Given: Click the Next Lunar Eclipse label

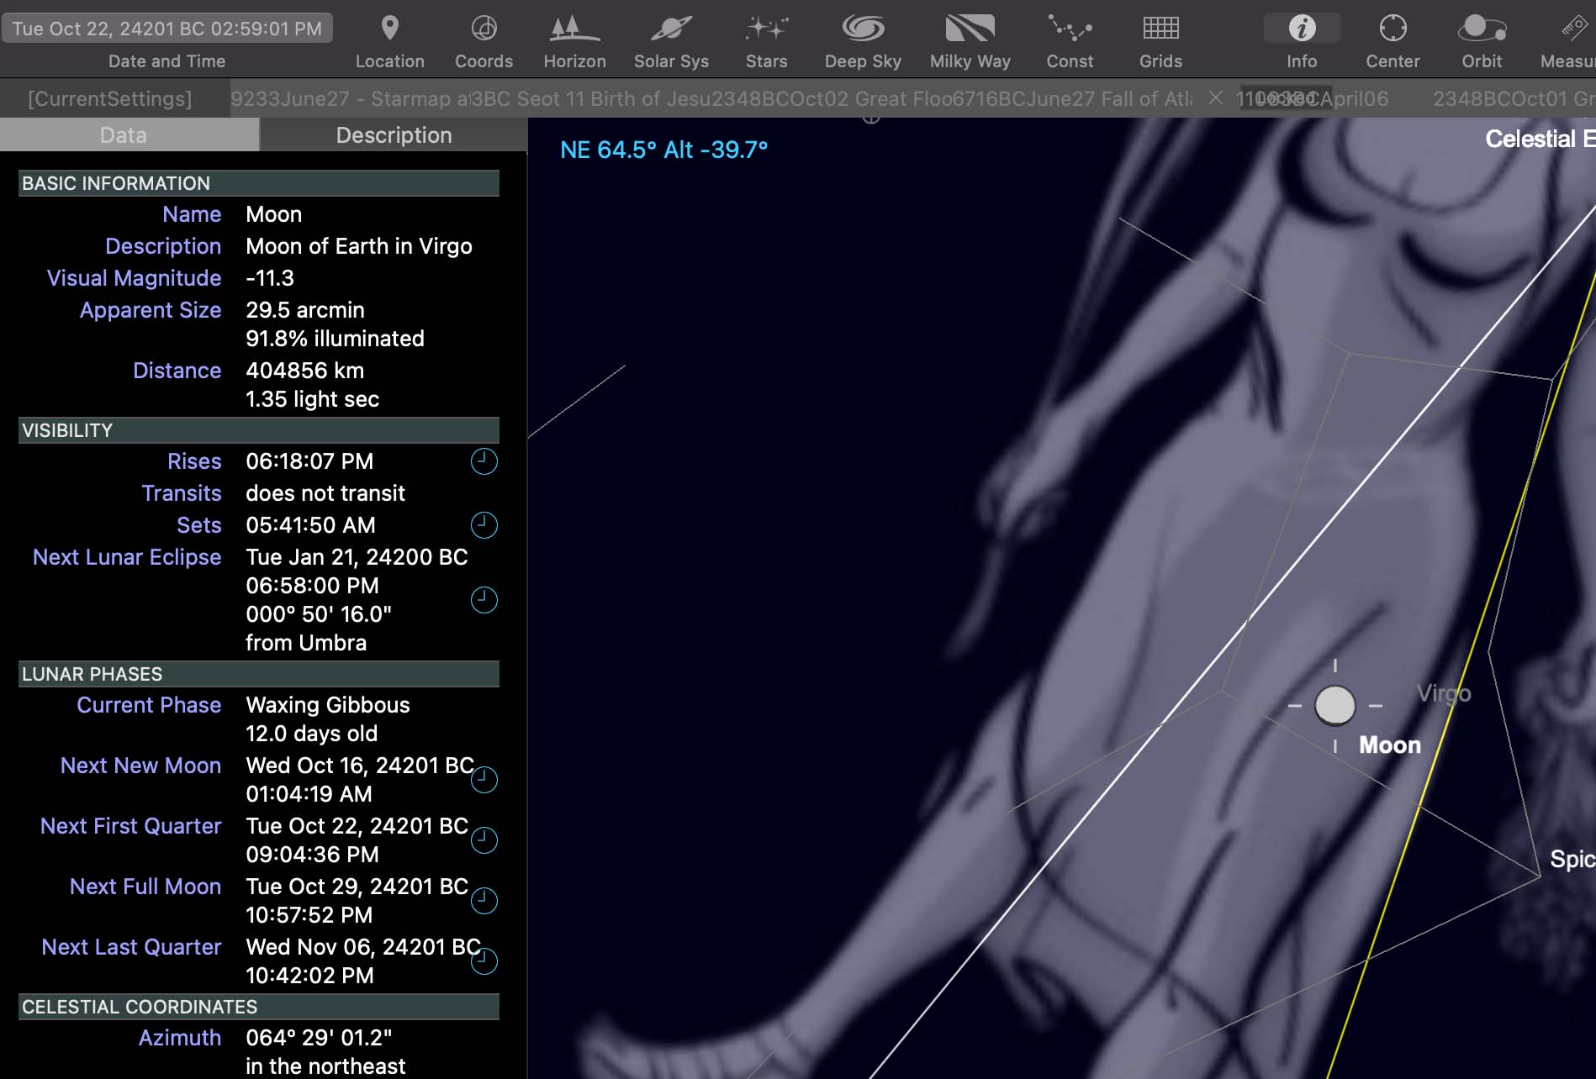Looking at the screenshot, I should [127, 557].
